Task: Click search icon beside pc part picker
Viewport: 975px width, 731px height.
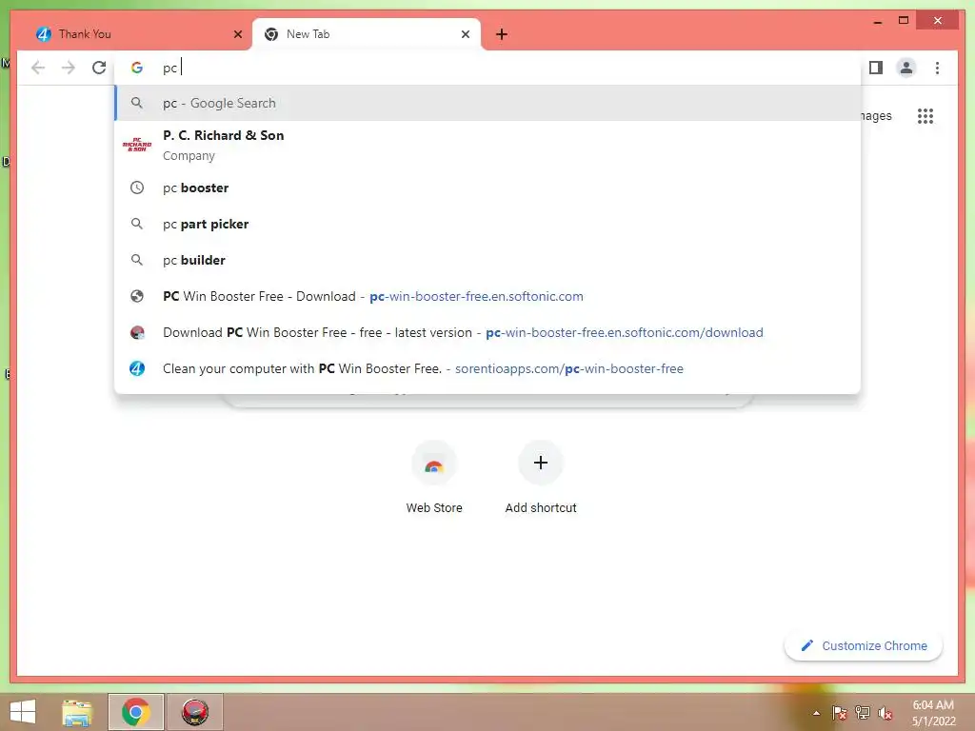Action: (x=137, y=224)
